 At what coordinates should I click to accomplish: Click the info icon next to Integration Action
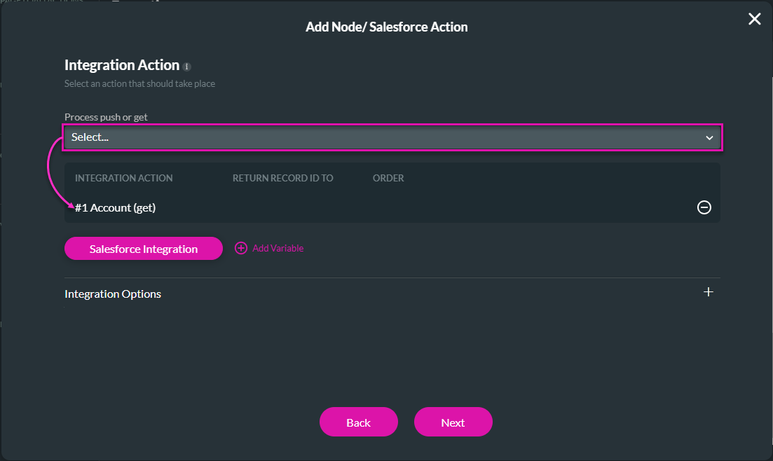click(187, 67)
